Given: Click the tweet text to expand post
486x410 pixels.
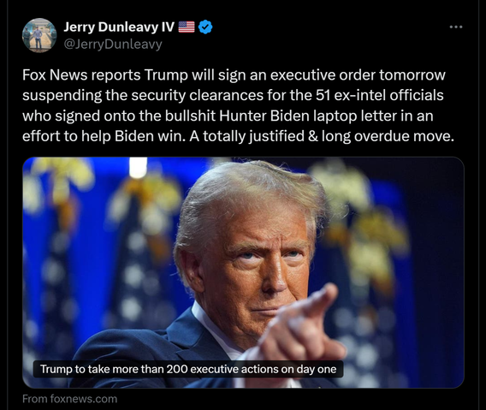Looking at the screenshot, I should (x=239, y=105).
